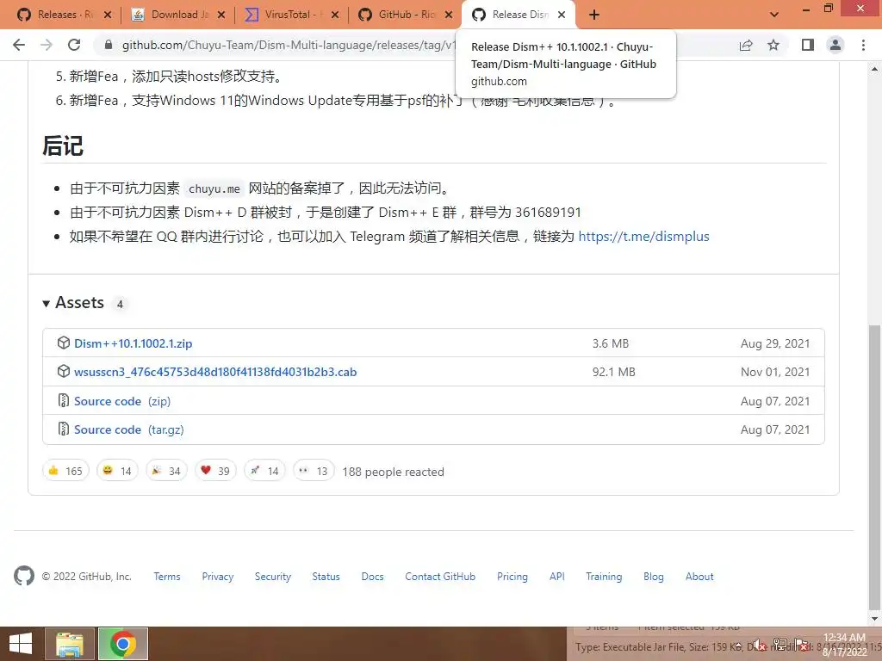Collapse the Assets section

(74, 303)
